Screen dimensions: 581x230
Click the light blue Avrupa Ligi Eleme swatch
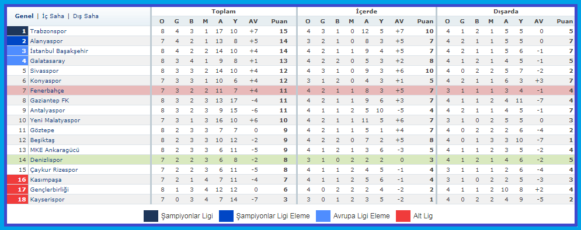pyautogui.click(x=323, y=216)
